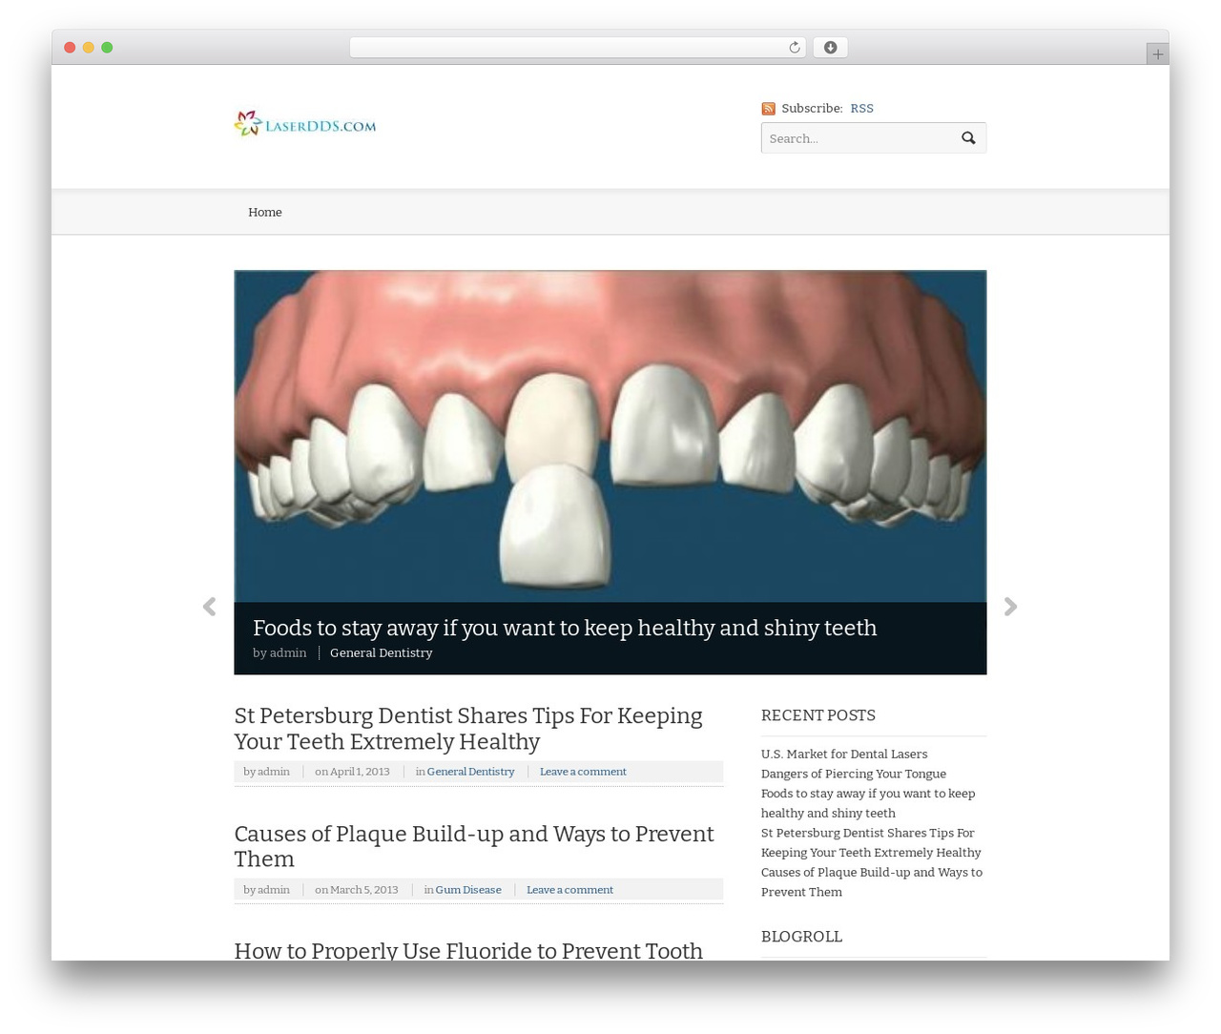Click the March 5, 2013 date text
The width and height of the screenshot is (1221, 1034).
[x=363, y=890]
